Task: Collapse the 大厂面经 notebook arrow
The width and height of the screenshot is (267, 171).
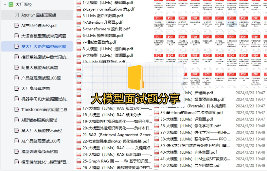Action: [5, 4]
